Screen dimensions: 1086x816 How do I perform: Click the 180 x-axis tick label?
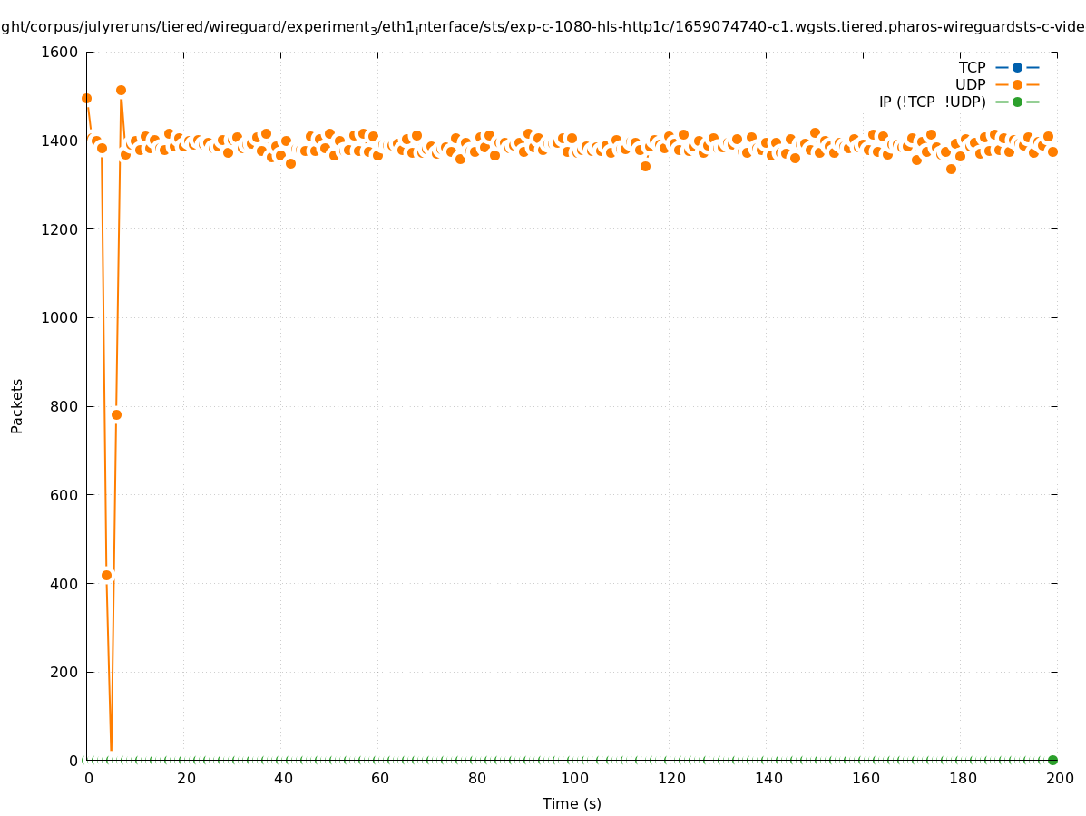(962, 778)
